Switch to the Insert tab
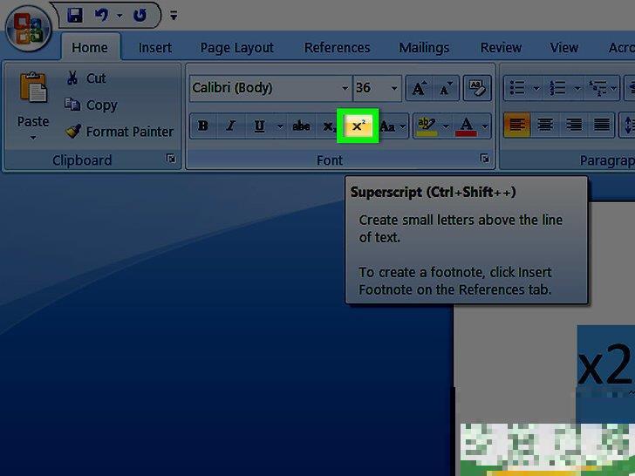The image size is (635, 476). pos(154,48)
